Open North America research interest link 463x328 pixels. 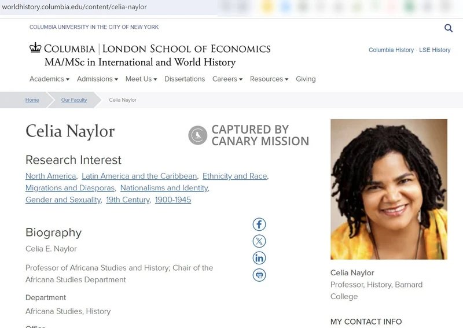[51, 176]
